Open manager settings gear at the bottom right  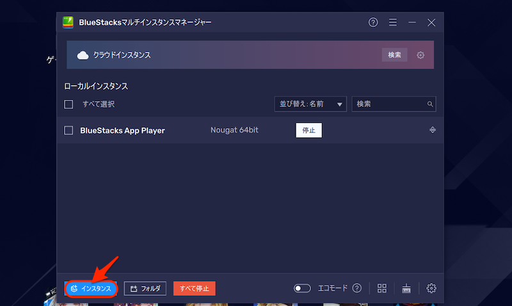[431, 288]
